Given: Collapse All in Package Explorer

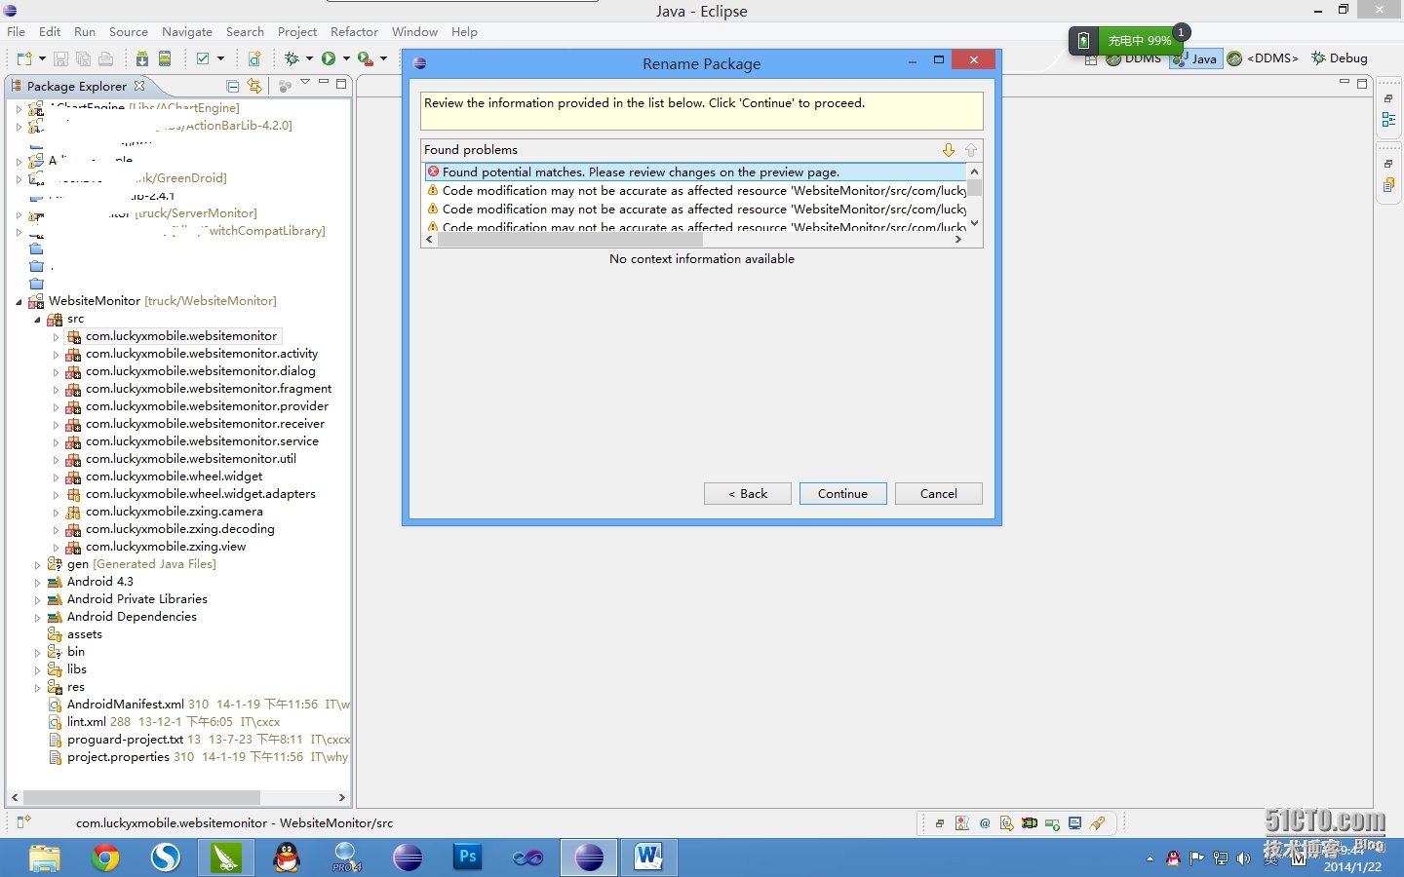Looking at the screenshot, I should click(232, 86).
